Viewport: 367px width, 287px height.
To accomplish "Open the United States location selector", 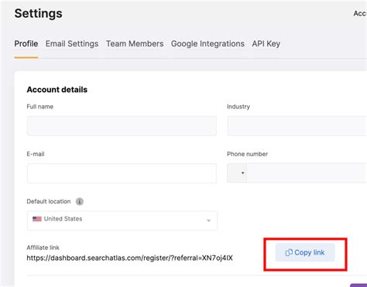I will point(122,220).
